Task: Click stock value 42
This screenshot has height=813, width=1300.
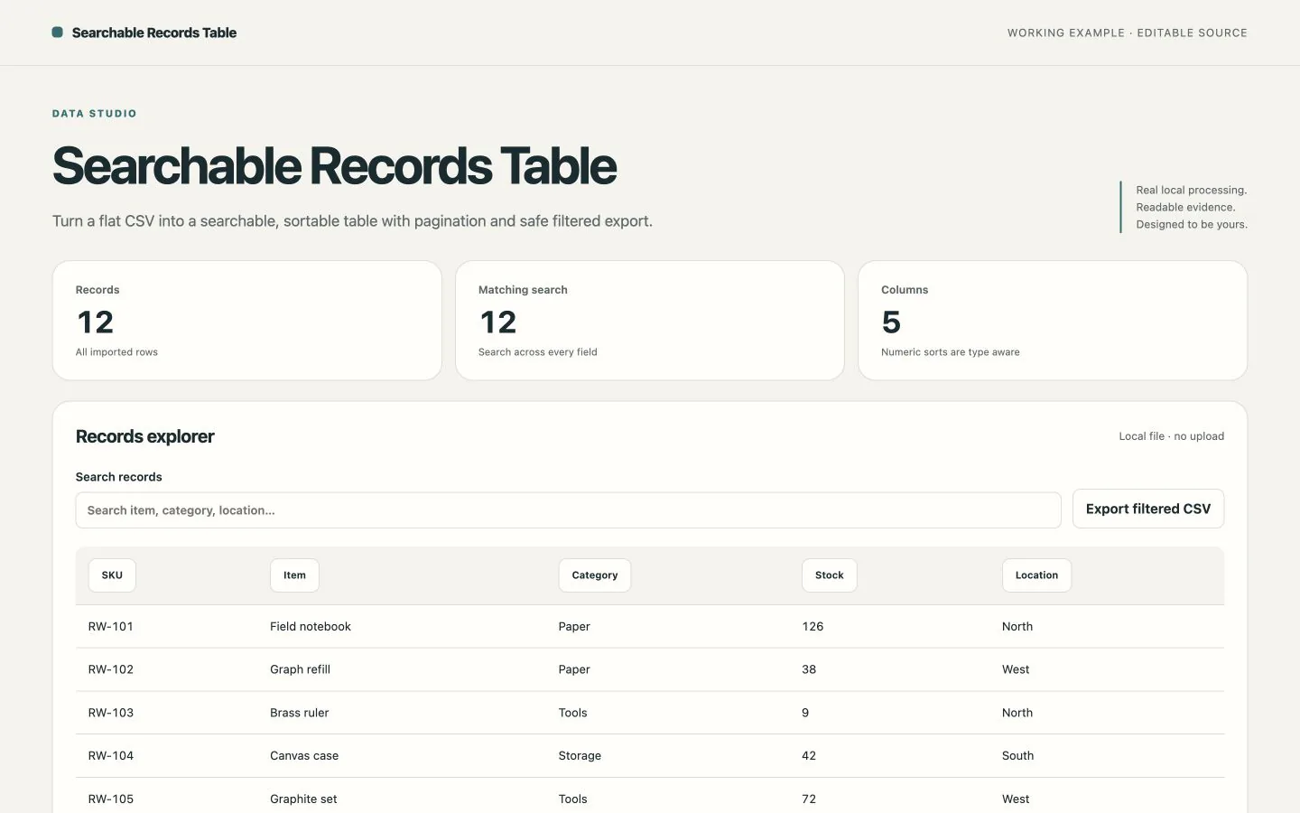Action: (809, 756)
